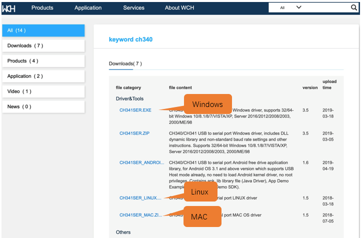This screenshot has height=238, width=361.
Task: Click the Downloads( 7 ) results tab
Action: coord(125,64)
